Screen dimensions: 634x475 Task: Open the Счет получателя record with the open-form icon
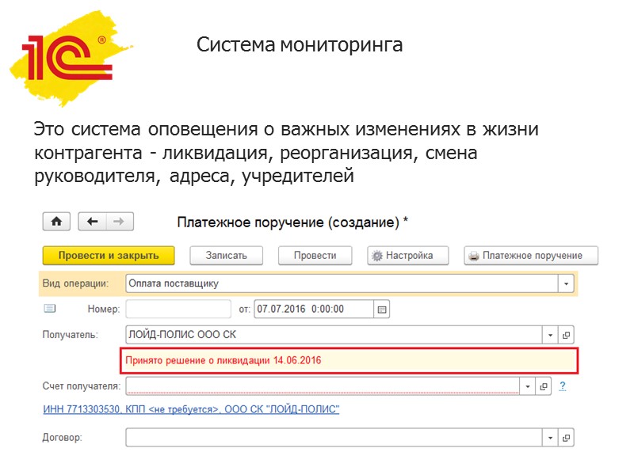coord(544,386)
